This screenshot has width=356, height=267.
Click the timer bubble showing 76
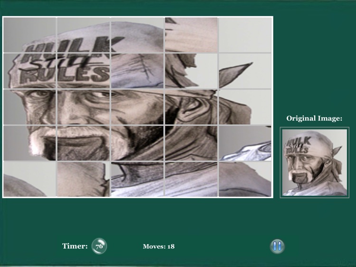(x=99, y=246)
